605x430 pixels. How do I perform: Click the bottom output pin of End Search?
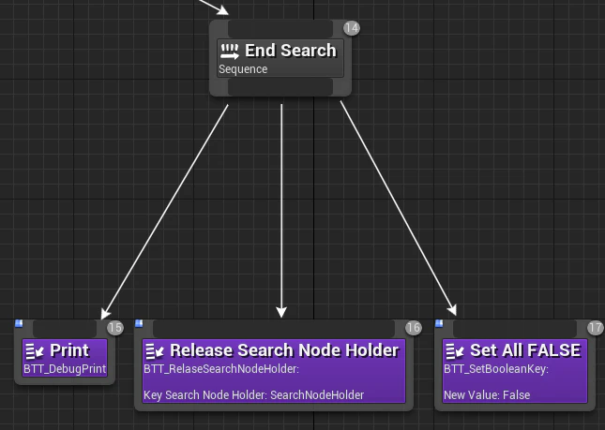[x=280, y=87]
